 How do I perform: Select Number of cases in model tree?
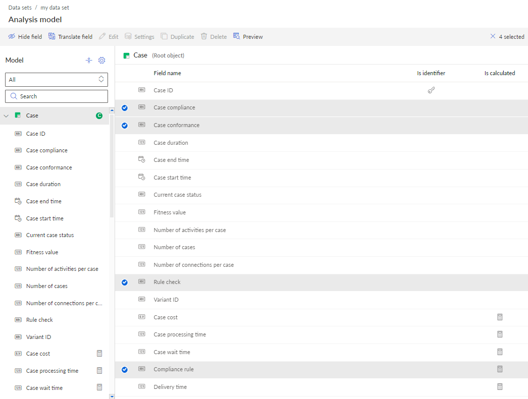(46, 286)
